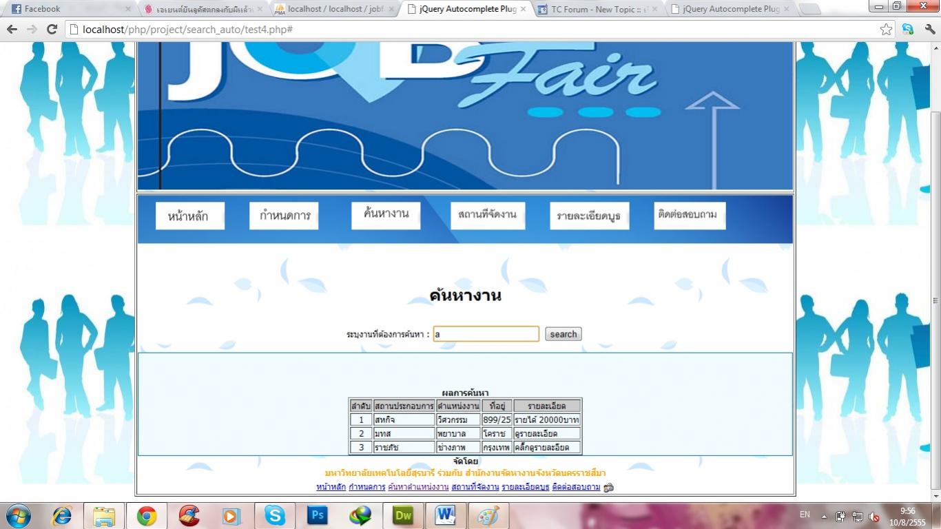941x529 pixels.
Task: Click the ติดต่อสอบถาม navigation button
Action: click(689, 216)
